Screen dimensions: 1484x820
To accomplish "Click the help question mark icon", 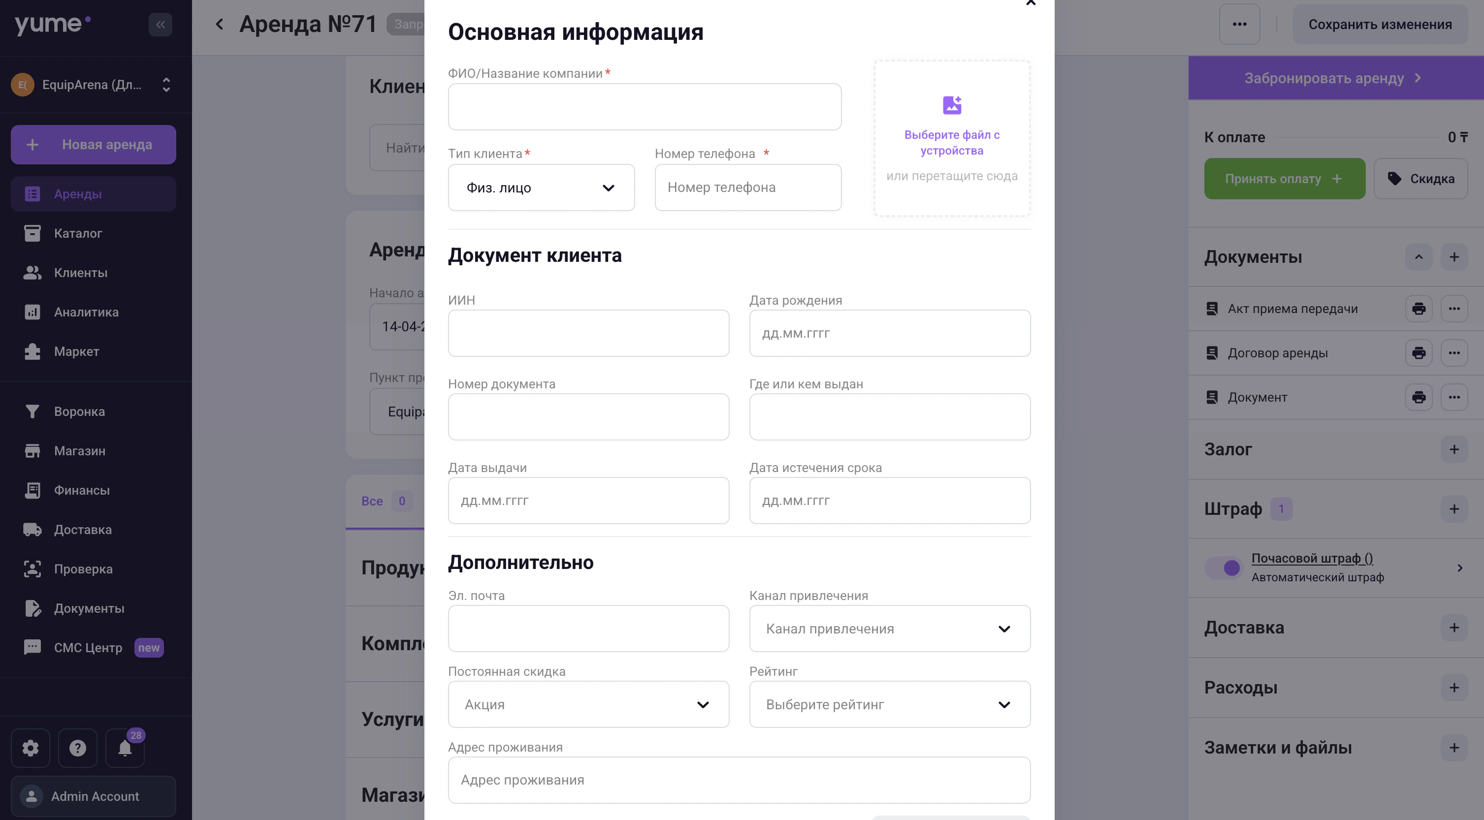I will [x=78, y=748].
